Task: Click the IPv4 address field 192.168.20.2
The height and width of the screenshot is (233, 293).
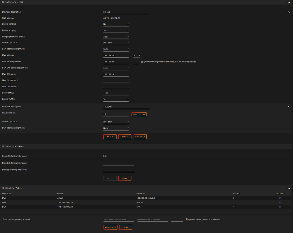Action: [x=116, y=55]
